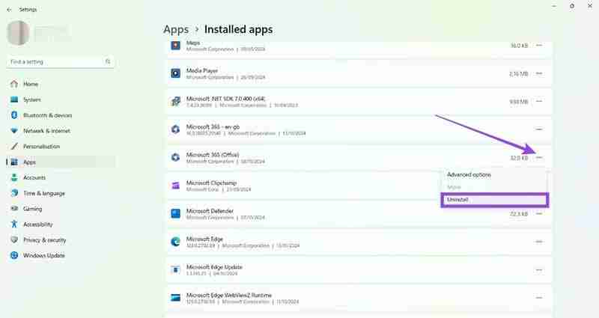Open more options for Microsoft 365 - en-gb
The height and width of the screenshot is (318, 599).
(539, 129)
